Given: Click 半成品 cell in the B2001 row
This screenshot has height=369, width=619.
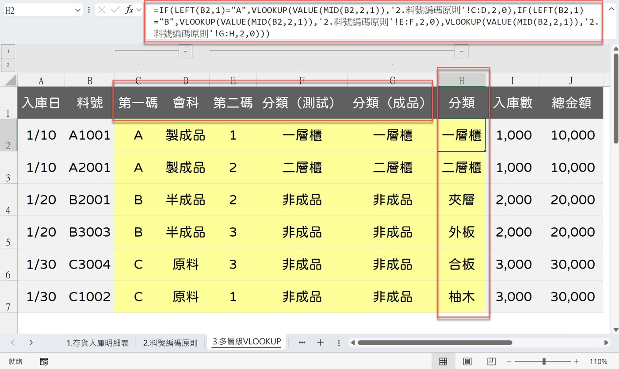Looking at the screenshot, I should pyautogui.click(x=186, y=200).
